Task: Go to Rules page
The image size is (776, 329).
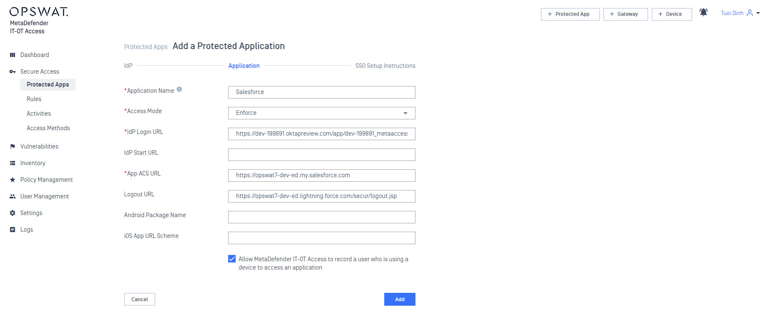Action: (x=34, y=99)
